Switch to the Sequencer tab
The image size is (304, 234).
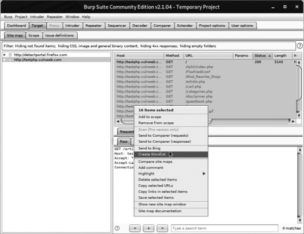(x=117, y=26)
